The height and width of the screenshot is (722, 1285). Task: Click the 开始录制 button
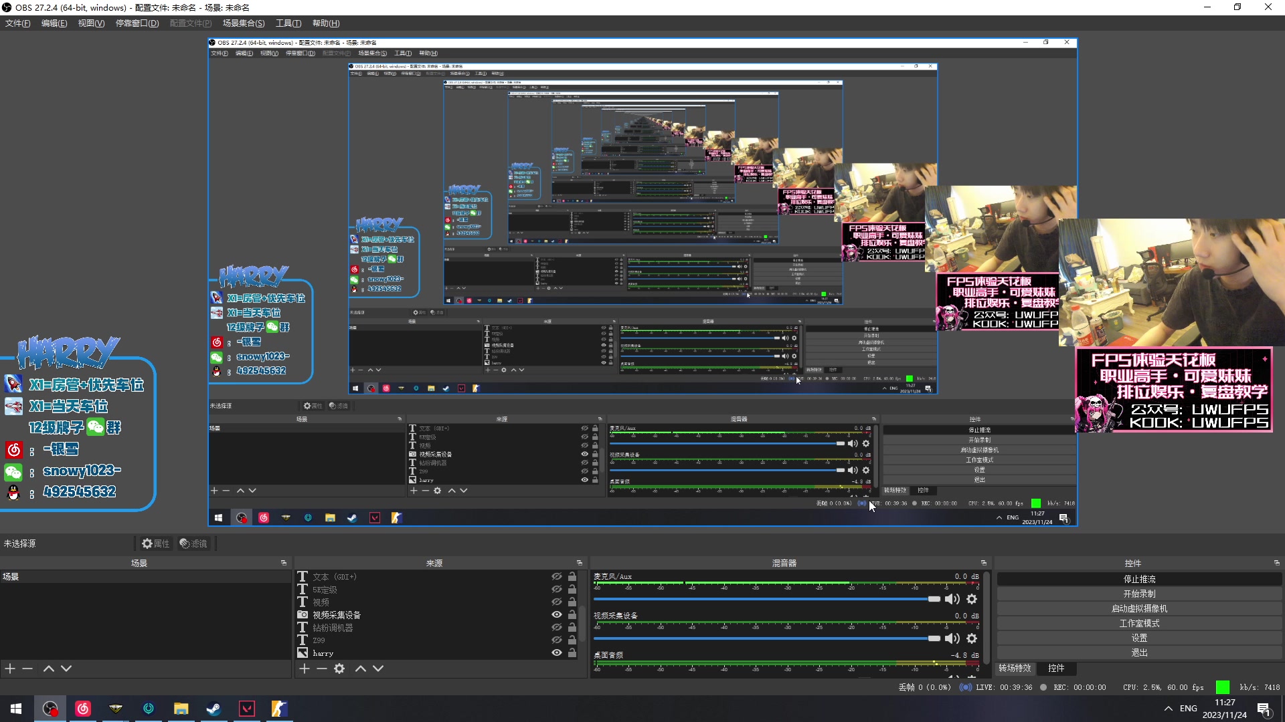pyautogui.click(x=1139, y=594)
